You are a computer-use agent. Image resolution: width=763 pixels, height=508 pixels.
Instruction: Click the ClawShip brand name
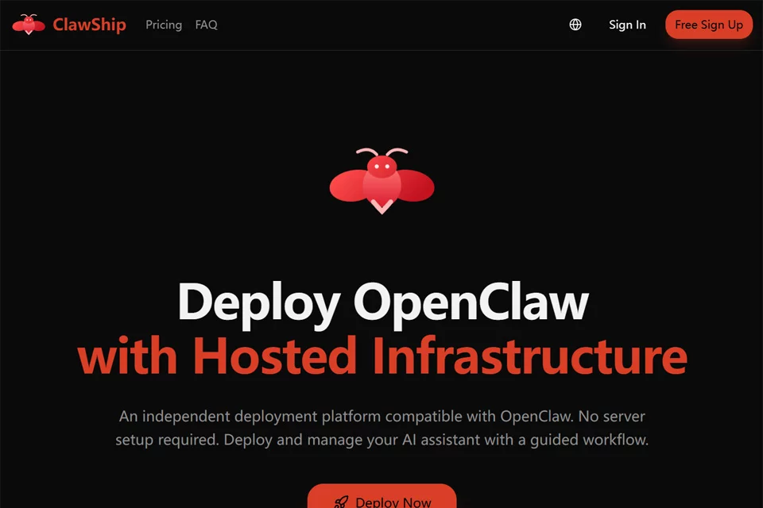[x=89, y=25]
